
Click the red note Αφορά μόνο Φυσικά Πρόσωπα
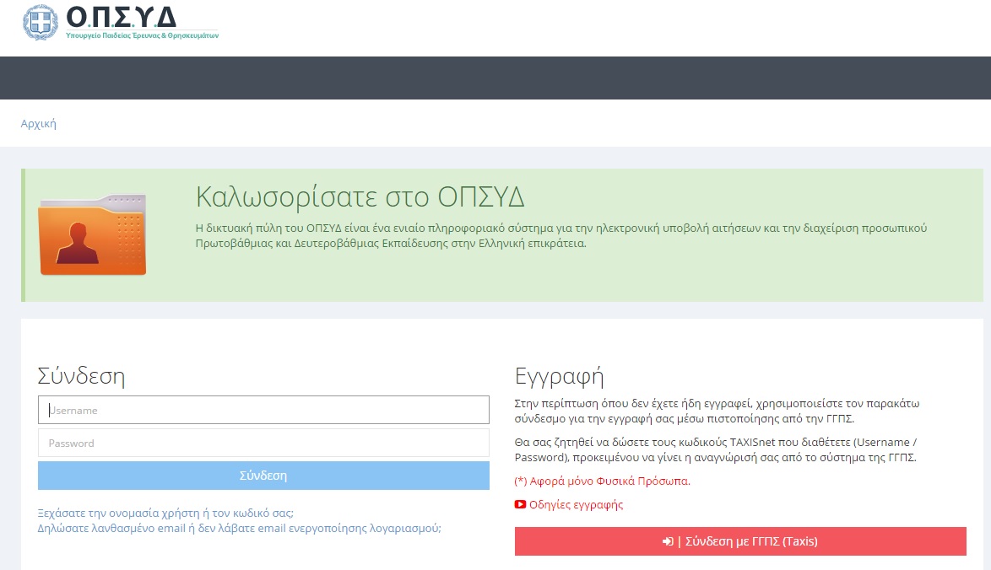(603, 481)
